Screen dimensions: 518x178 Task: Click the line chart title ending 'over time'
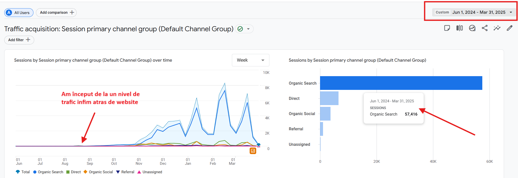(93, 60)
